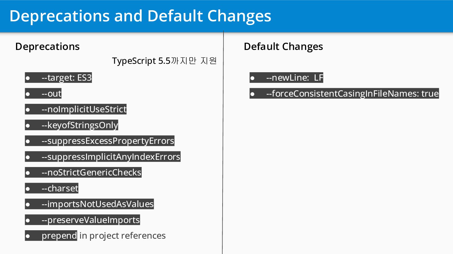This screenshot has height=254, width=453.
Task: Click the highlighted prepend keyword
Action: pyautogui.click(x=59, y=236)
